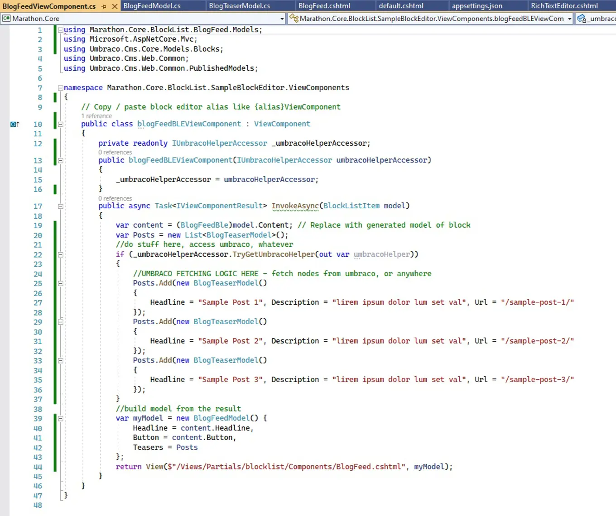Close the BlogFeedViewComponent.cs tab

[115, 6]
